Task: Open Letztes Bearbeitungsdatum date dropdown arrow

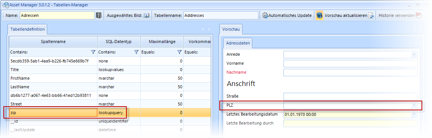Action: pyautogui.click(x=414, y=114)
